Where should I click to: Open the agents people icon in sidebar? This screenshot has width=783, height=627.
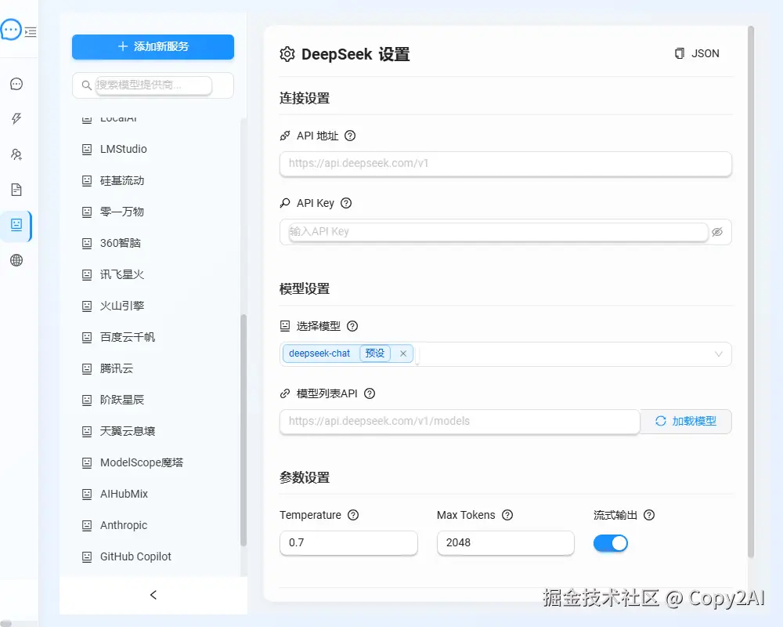tap(16, 154)
